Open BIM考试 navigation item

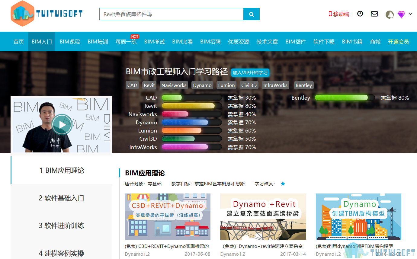click(x=154, y=42)
